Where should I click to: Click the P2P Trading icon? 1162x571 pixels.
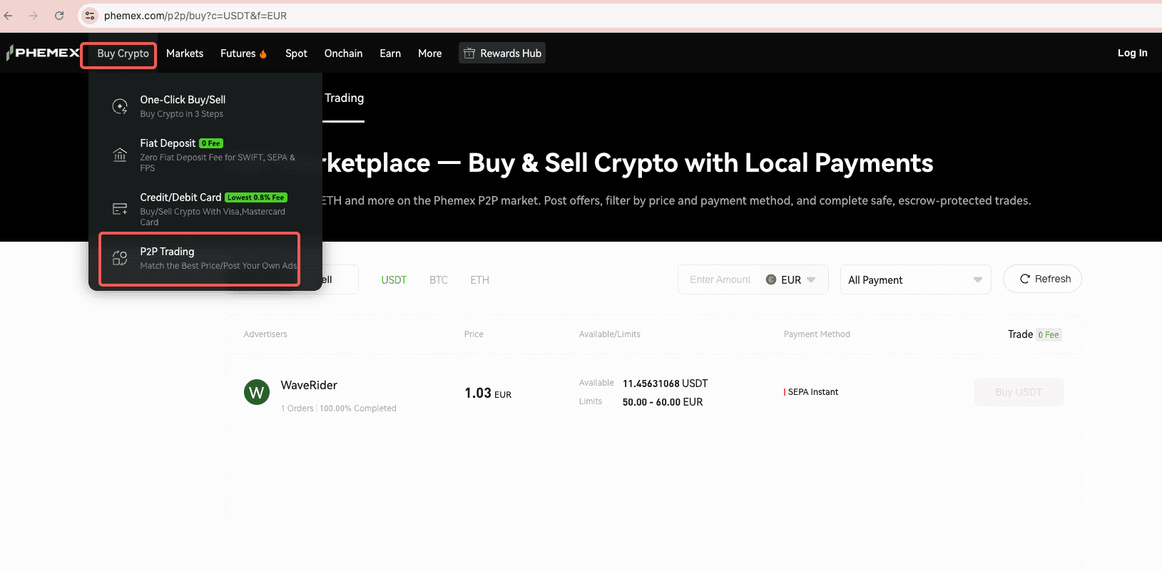[120, 258]
